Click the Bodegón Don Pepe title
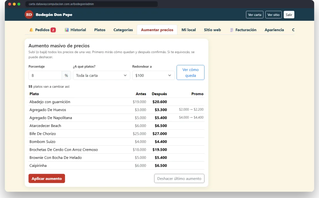The image size is (319, 198). click(54, 14)
